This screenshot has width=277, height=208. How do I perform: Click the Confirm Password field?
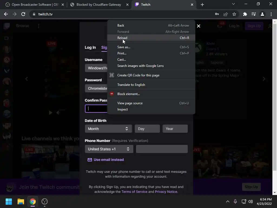pyautogui.click(x=96, y=109)
